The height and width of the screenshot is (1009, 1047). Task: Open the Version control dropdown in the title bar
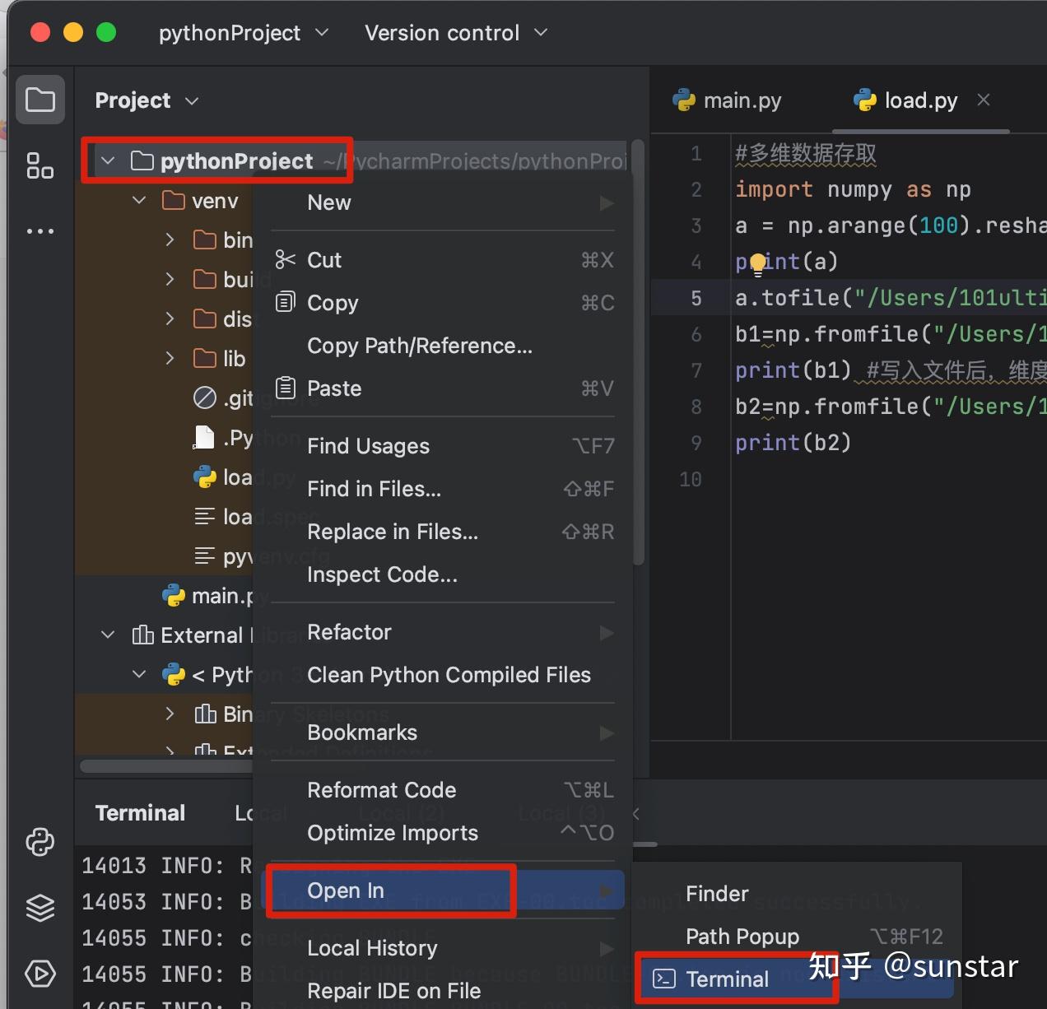(x=455, y=32)
